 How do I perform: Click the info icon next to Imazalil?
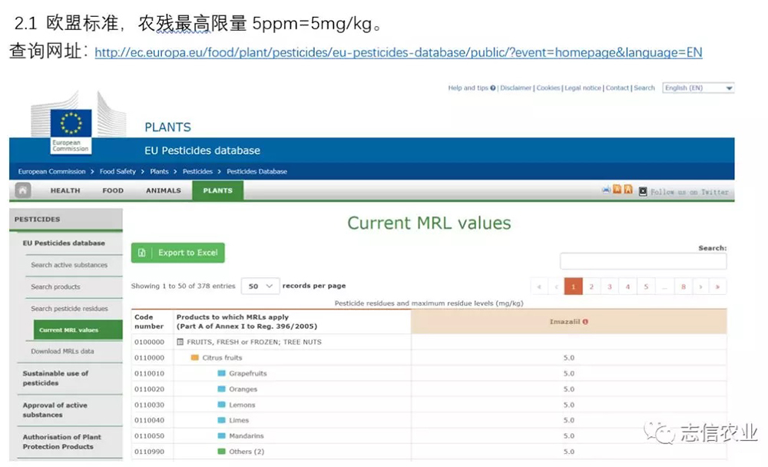click(585, 322)
